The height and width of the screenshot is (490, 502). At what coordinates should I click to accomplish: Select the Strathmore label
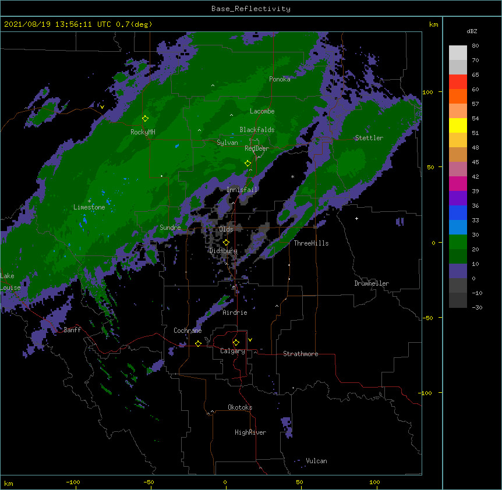tap(301, 354)
